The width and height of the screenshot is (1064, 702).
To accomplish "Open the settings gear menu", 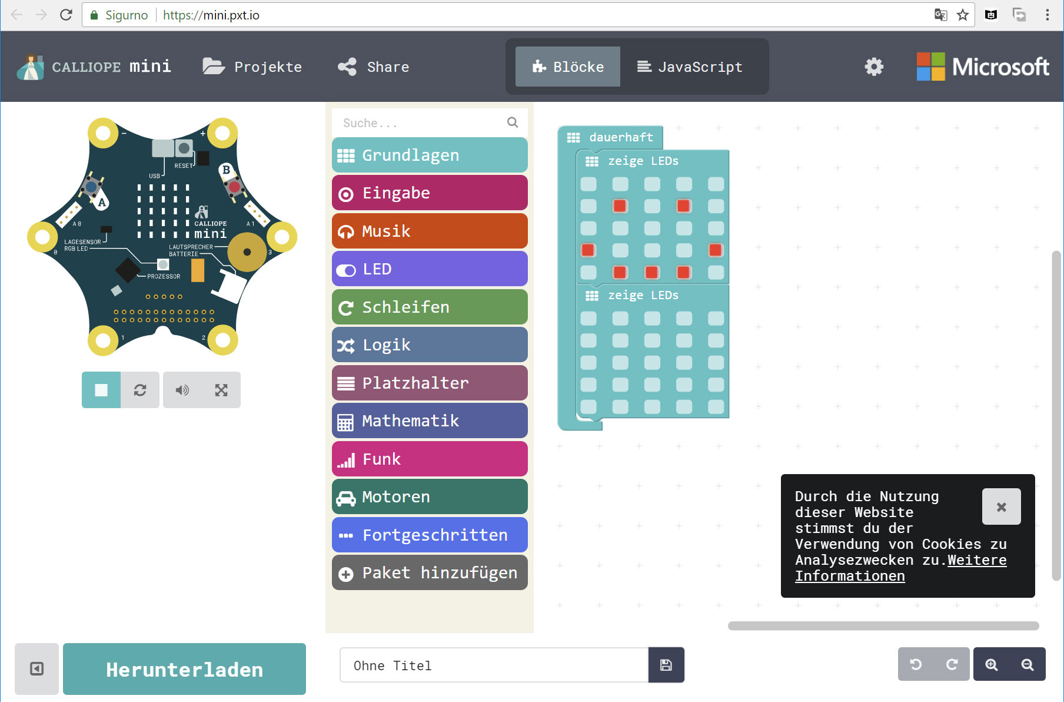I will [874, 67].
